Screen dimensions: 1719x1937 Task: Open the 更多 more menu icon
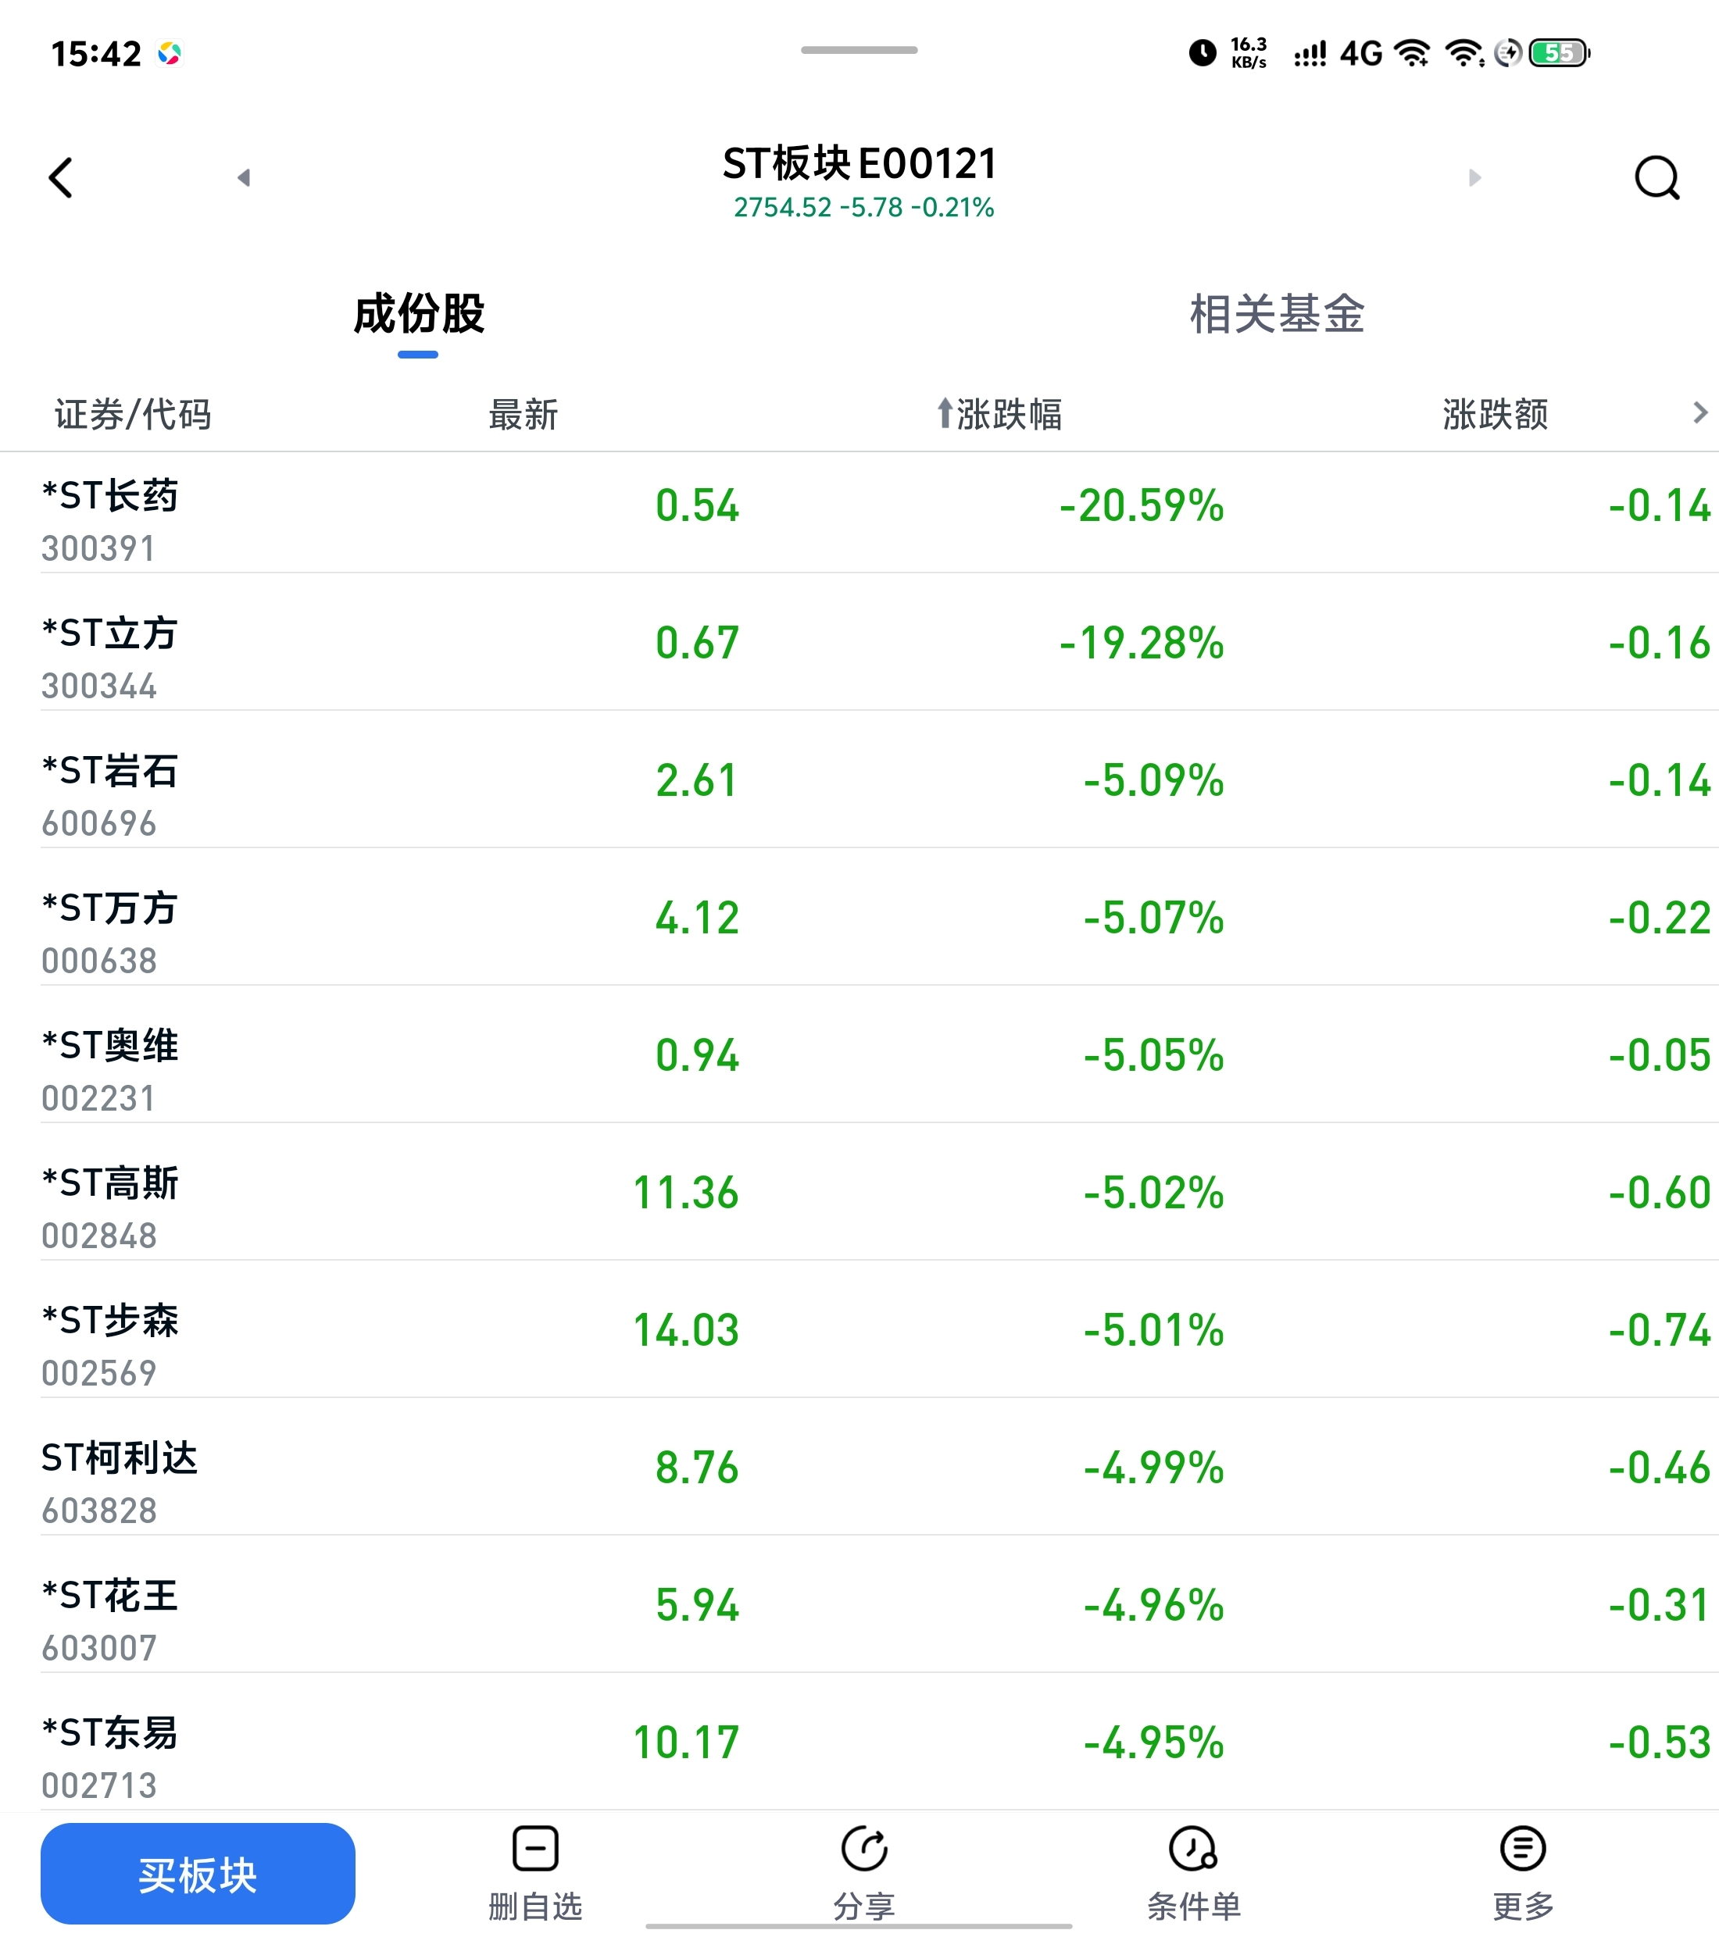click(1523, 1849)
